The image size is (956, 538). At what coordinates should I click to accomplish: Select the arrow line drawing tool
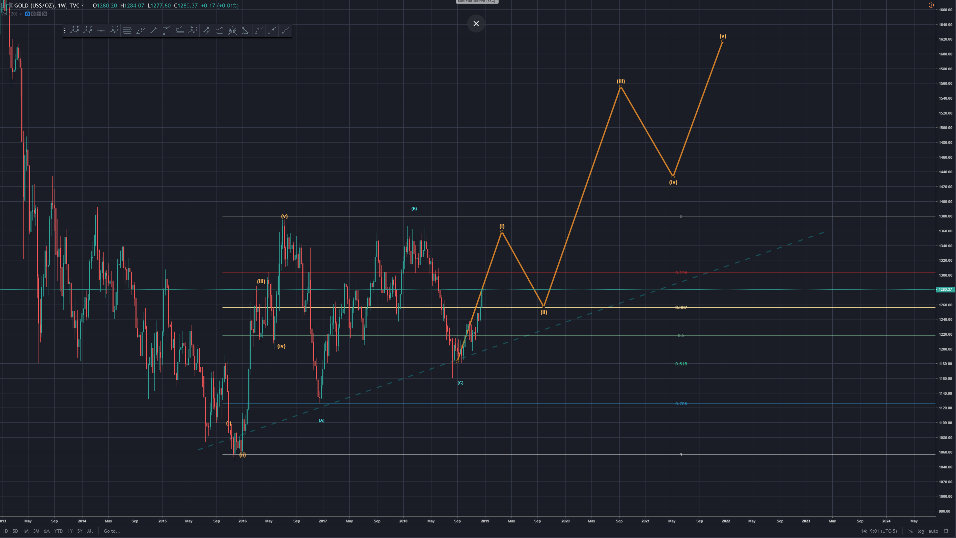(x=272, y=31)
